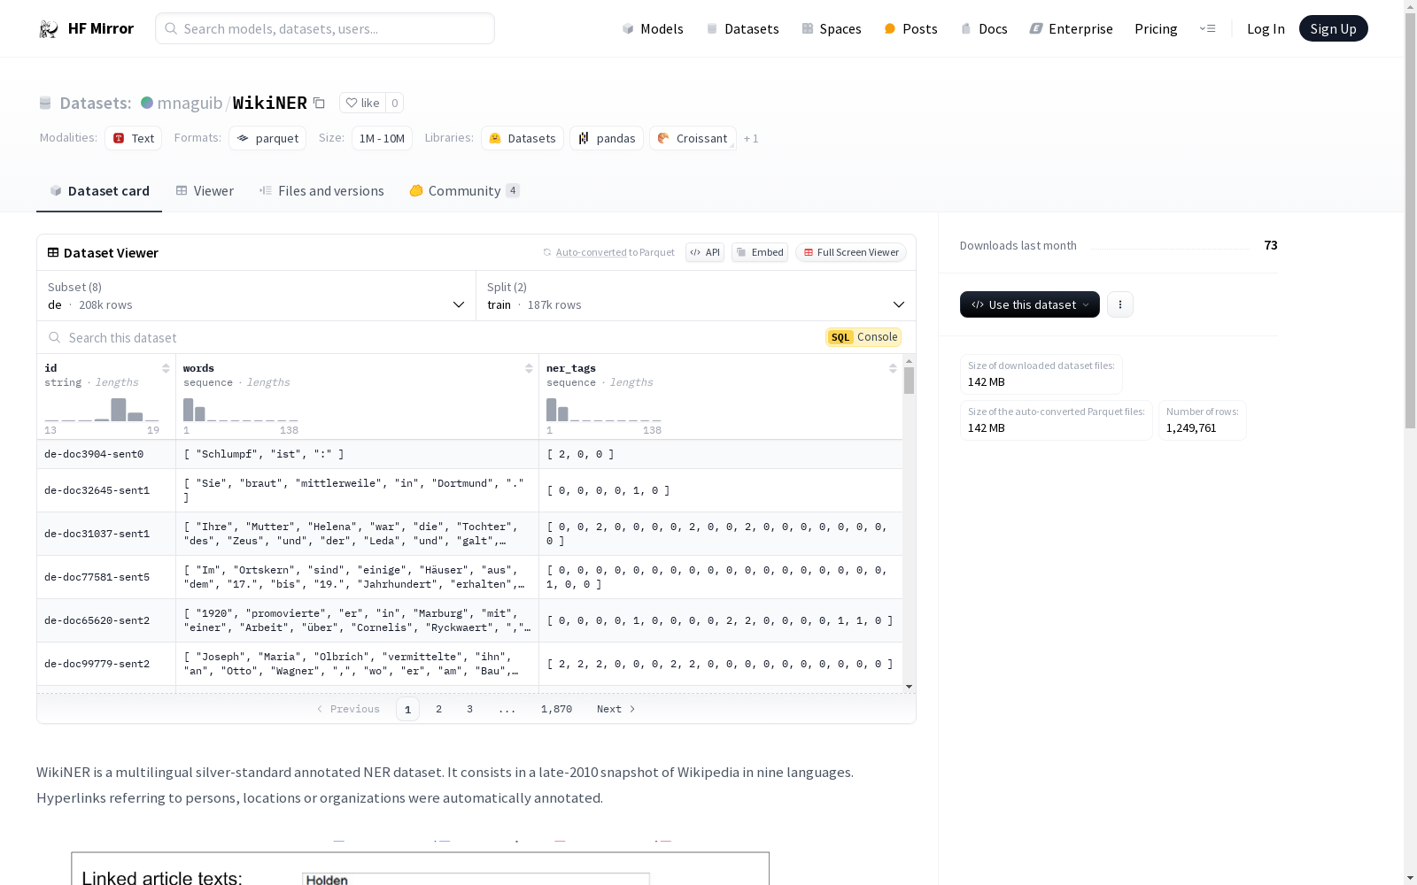Image resolution: width=1417 pixels, height=885 pixels.
Task: Select the row de-doc99779-sent2
Action: tap(469, 664)
